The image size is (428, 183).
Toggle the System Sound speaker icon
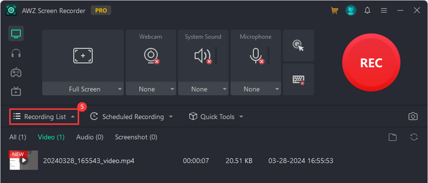(x=203, y=56)
